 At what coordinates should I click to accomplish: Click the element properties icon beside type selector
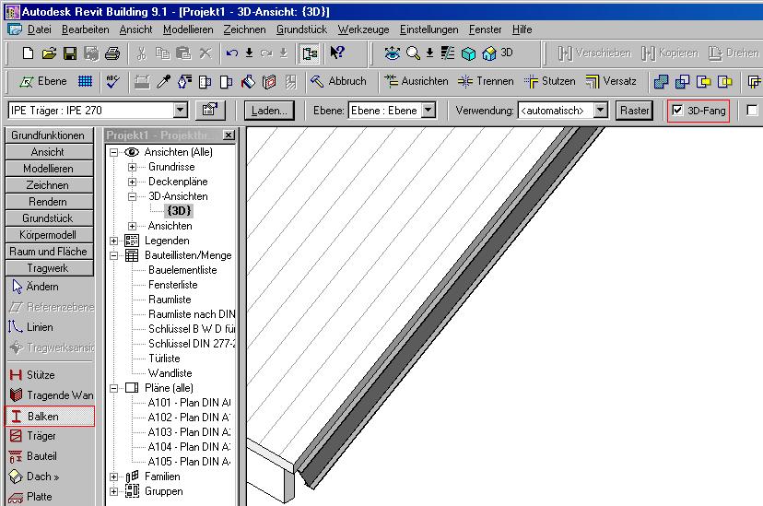click(210, 111)
